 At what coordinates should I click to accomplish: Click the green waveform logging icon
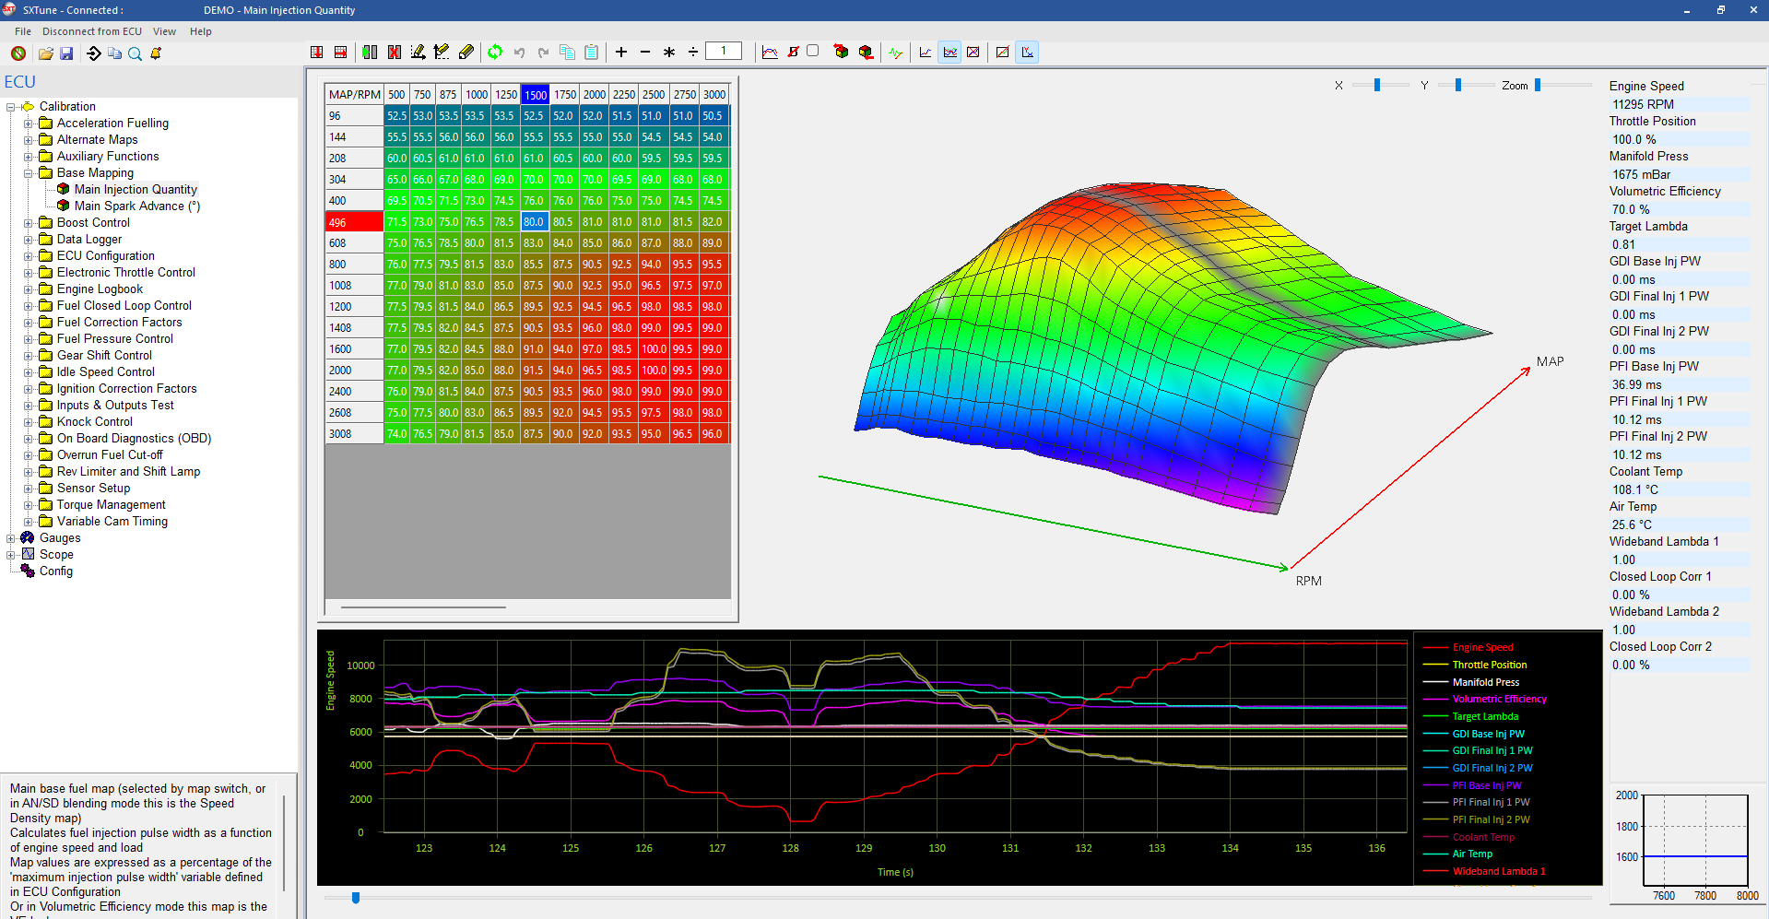[895, 53]
